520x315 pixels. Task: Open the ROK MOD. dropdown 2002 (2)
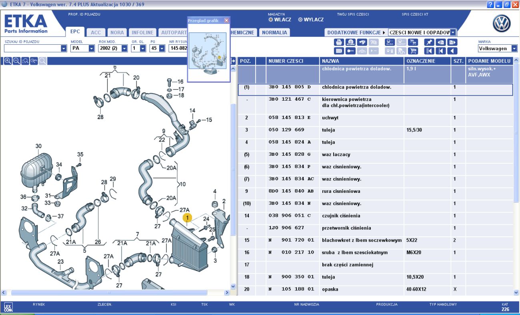click(124, 48)
